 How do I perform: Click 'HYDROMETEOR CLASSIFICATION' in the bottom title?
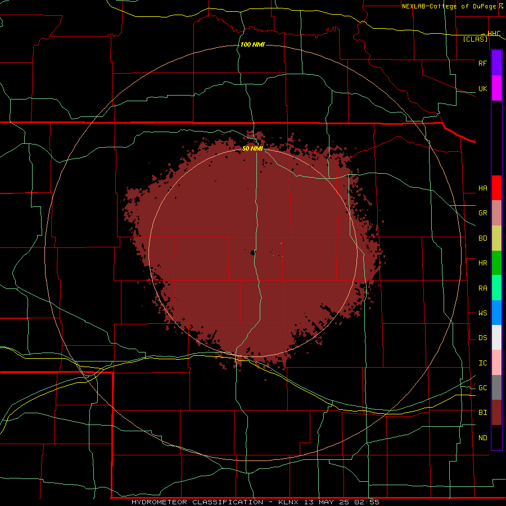(x=197, y=502)
